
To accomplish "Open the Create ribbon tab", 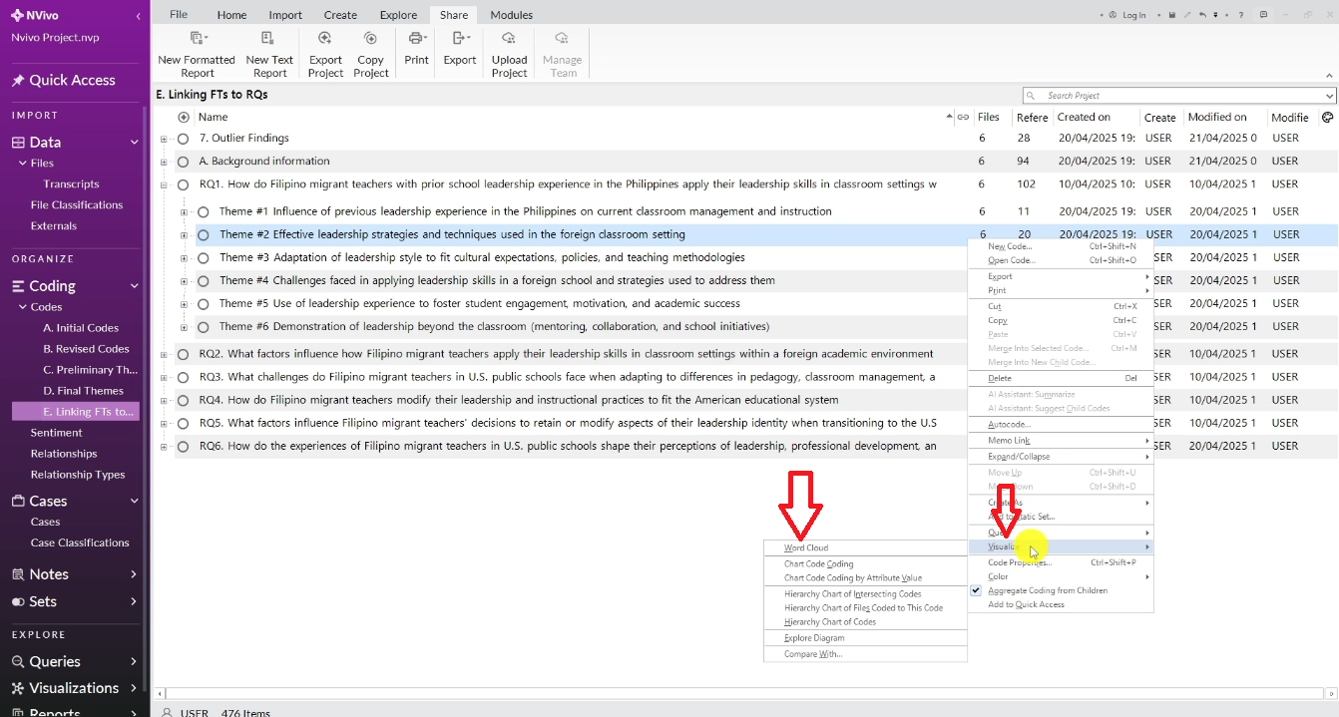I will (x=340, y=15).
